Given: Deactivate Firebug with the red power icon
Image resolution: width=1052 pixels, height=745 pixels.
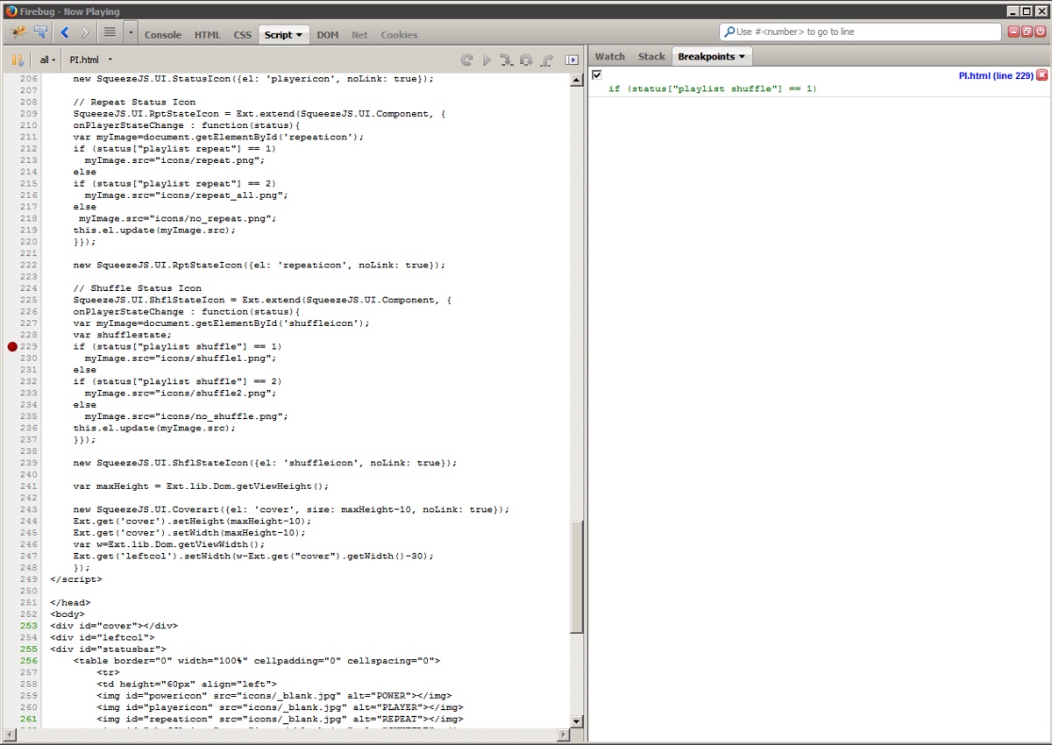Looking at the screenshot, I should (1040, 32).
